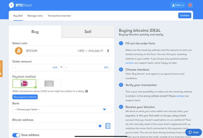Click the Contact button
The width and height of the screenshot is (203, 138).
point(185,16)
